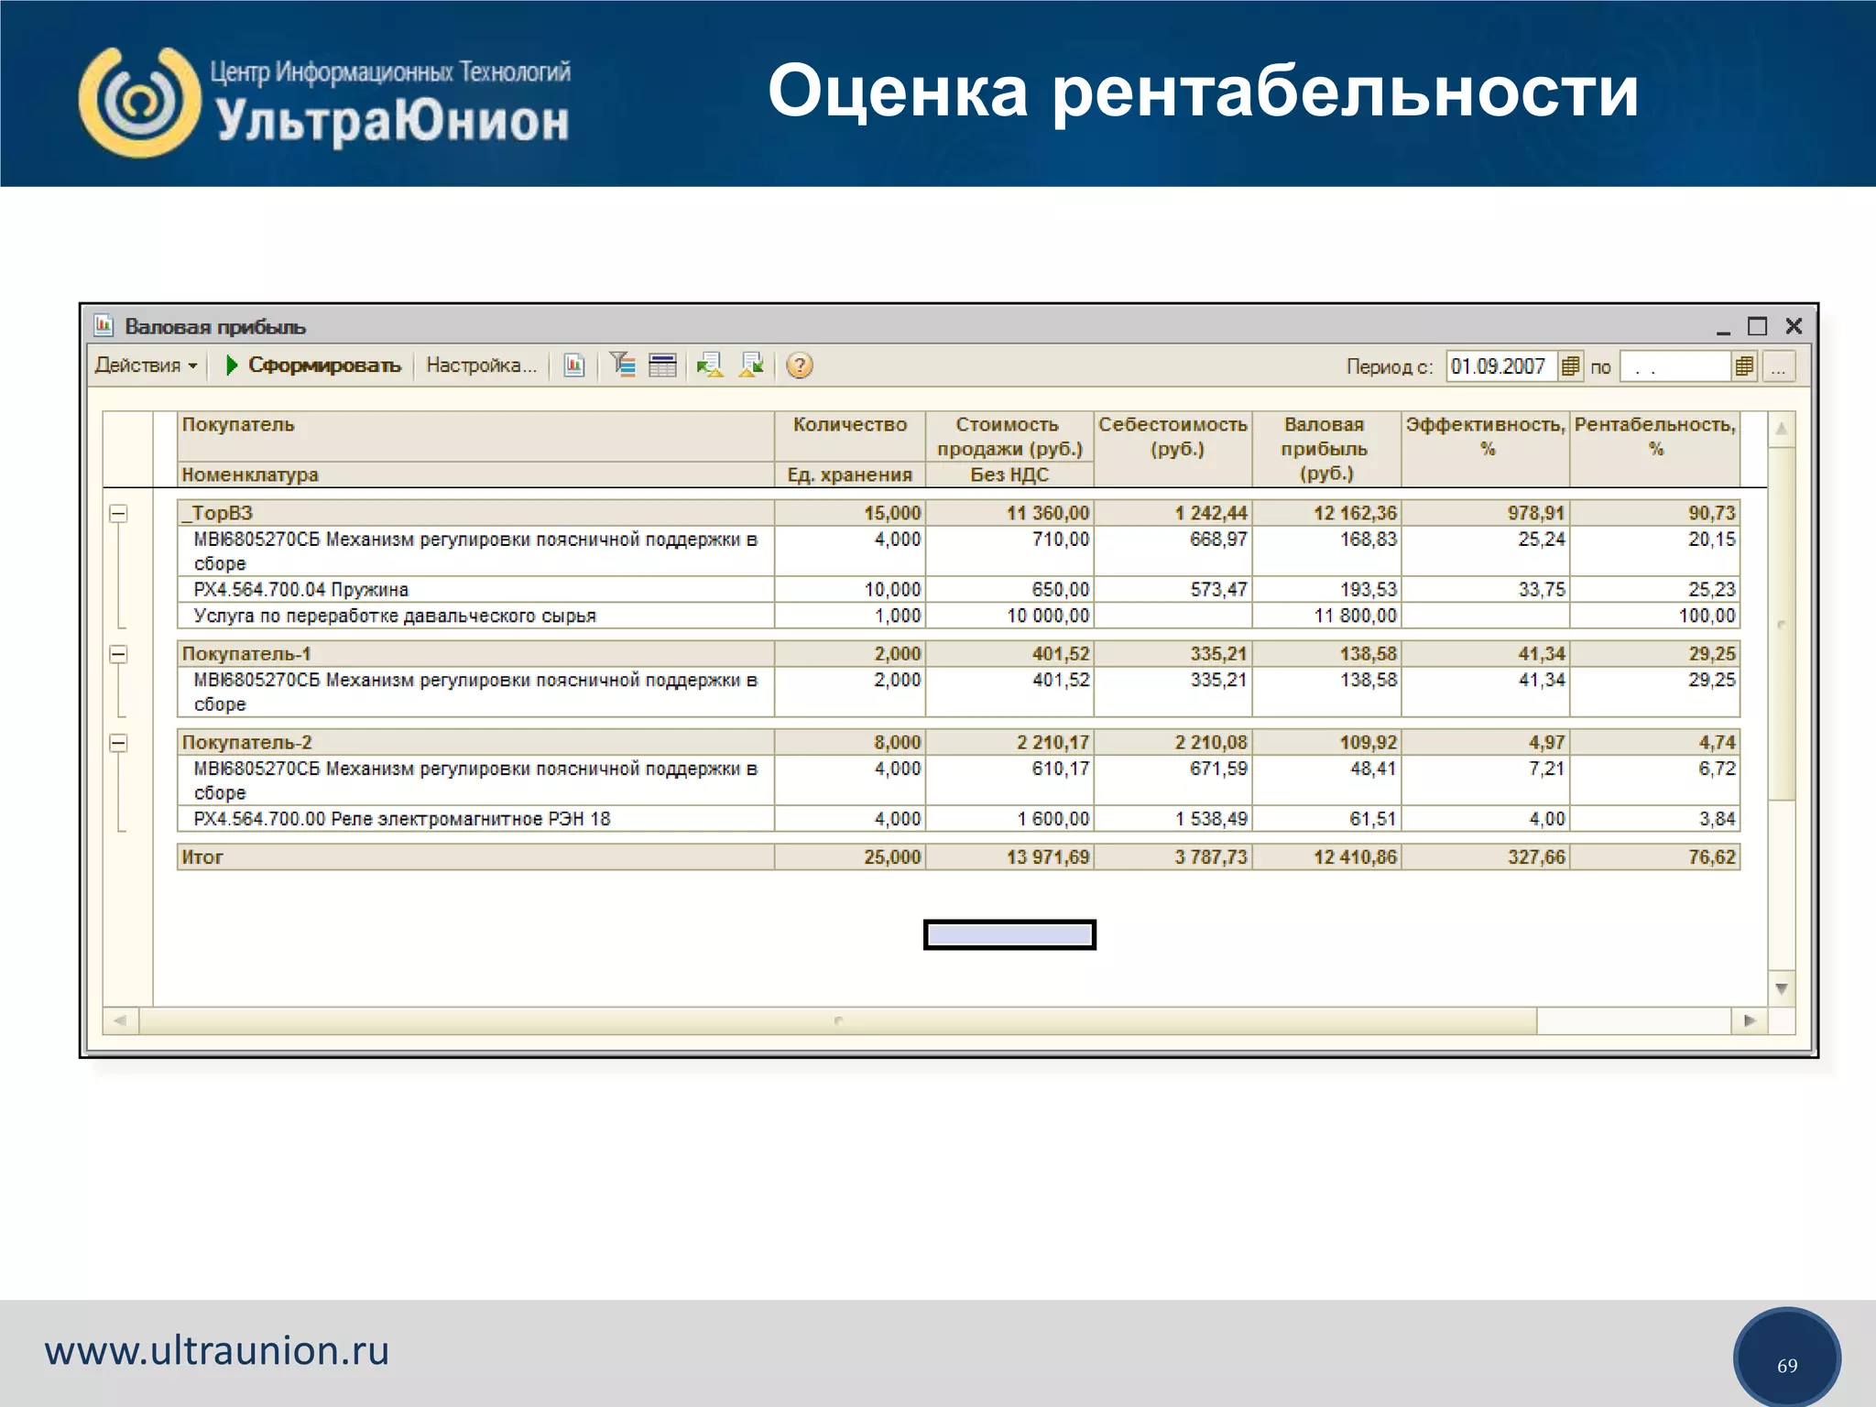Click the Рентабельность, % column header
The image size is (1876, 1407).
point(1654,449)
